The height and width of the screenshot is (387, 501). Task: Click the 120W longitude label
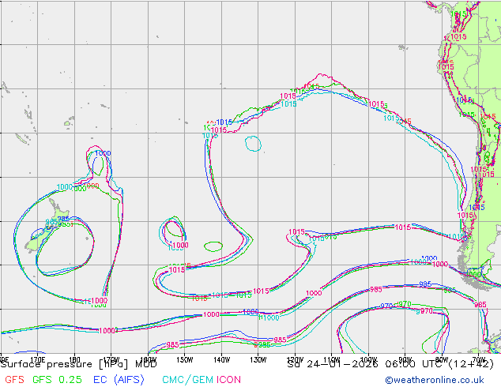[295, 360]
